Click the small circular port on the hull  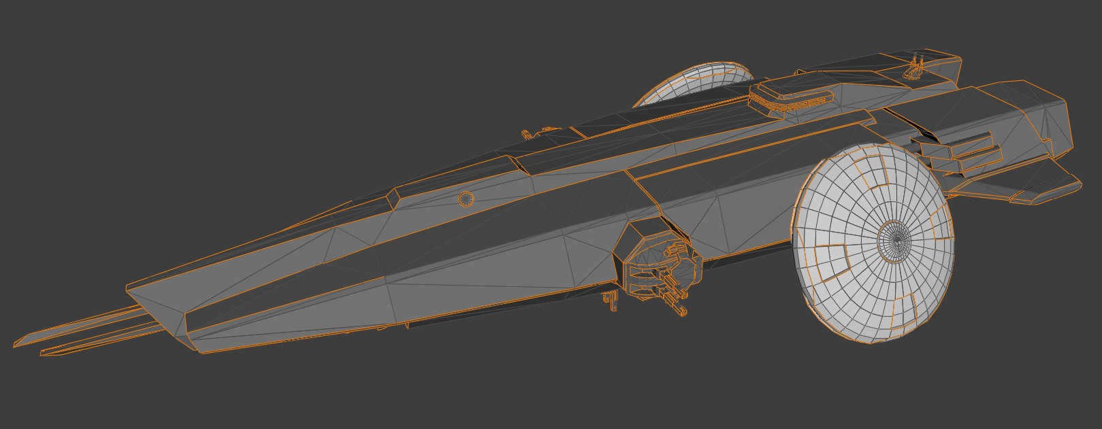(x=466, y=199)
